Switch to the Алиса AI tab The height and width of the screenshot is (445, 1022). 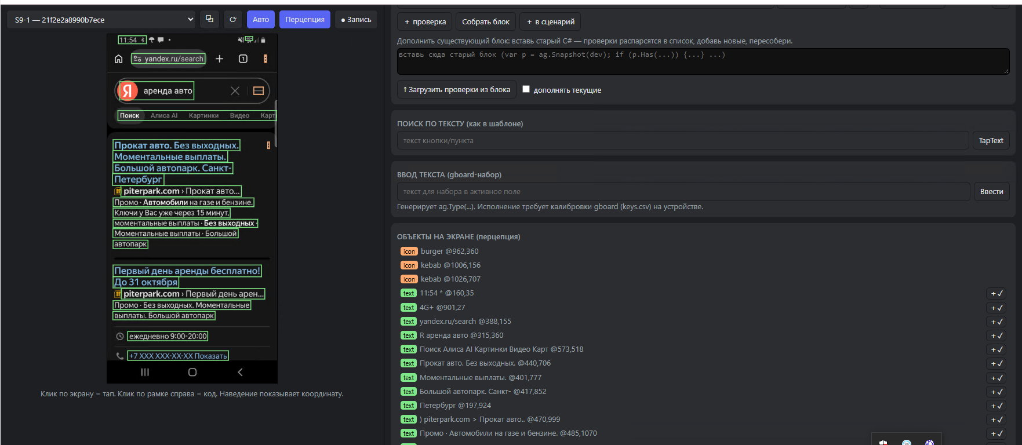164,115
